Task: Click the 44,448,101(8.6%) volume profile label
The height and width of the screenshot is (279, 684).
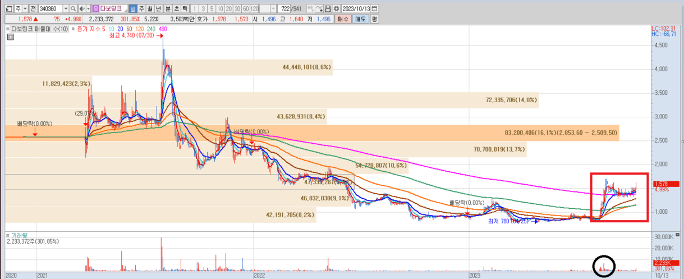Action: [307, 67]
